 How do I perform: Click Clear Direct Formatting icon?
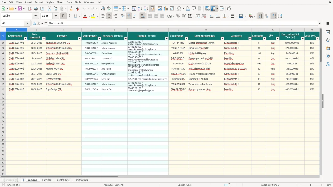point(77,9)
